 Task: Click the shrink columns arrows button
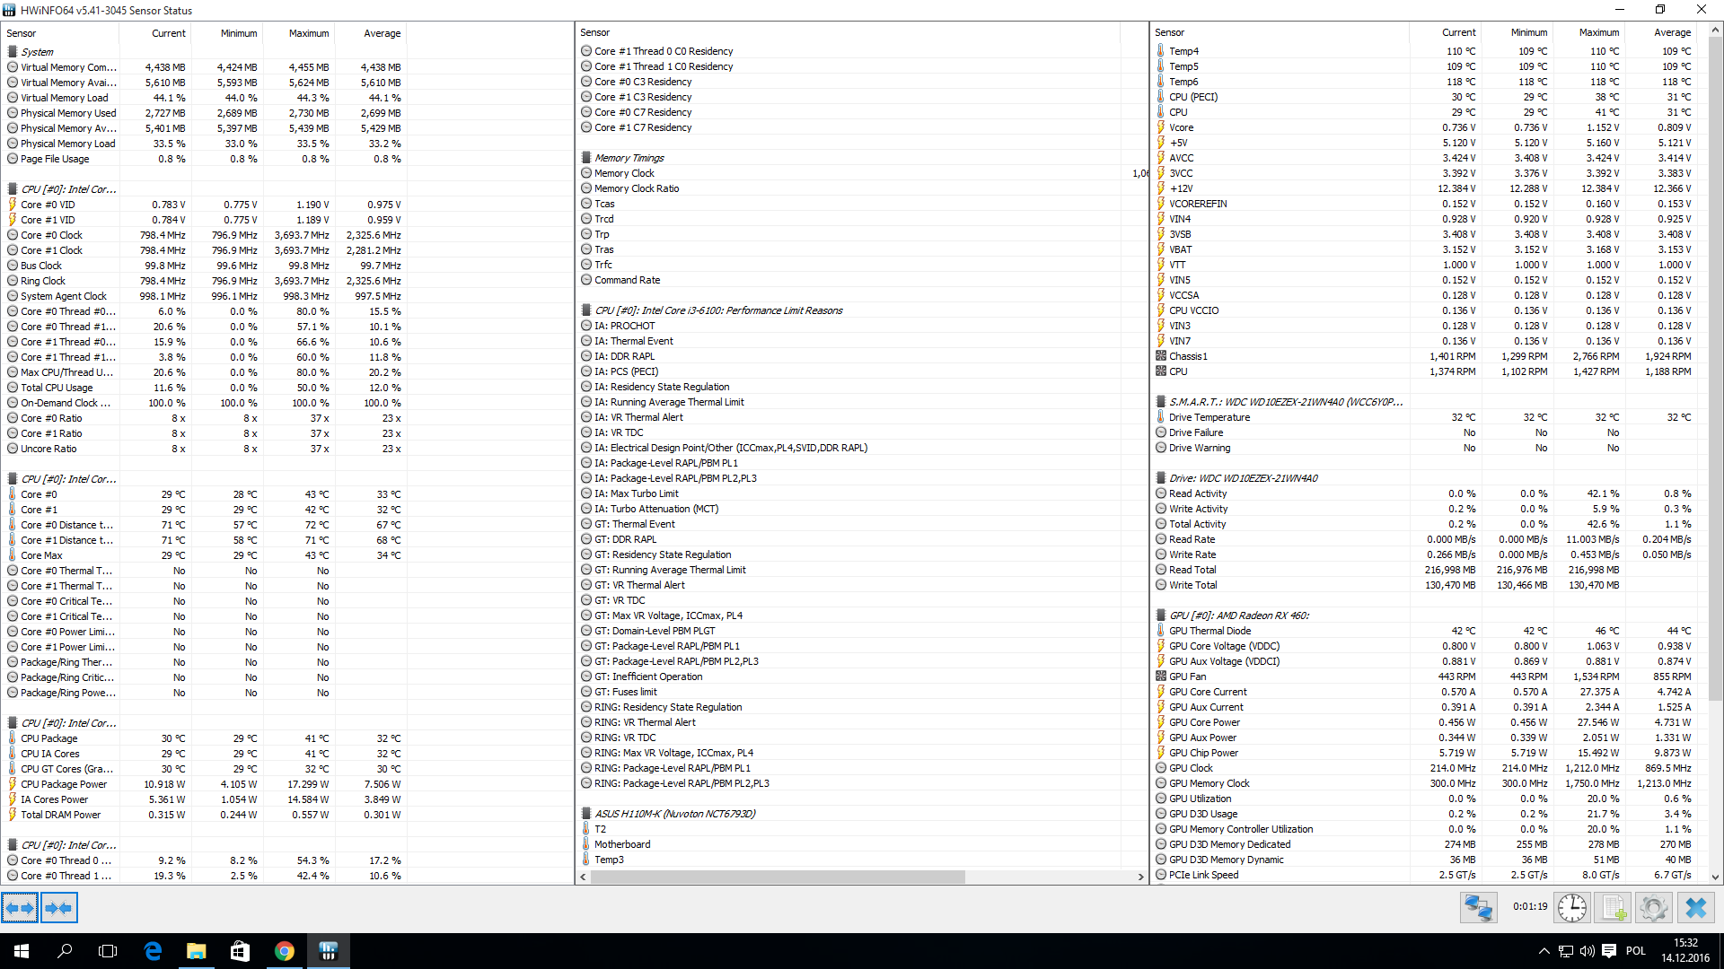59,908
